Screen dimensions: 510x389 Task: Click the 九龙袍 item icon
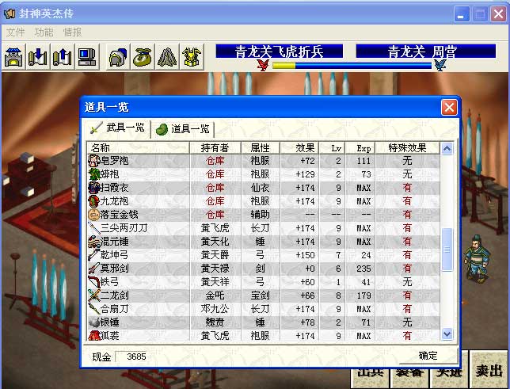pos(93,201)
